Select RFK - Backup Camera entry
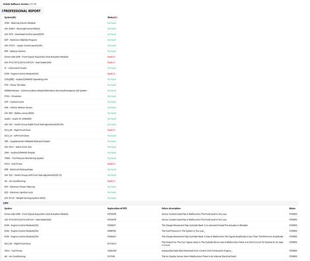Screen dimensions: 310x261 tap(15, 51)
